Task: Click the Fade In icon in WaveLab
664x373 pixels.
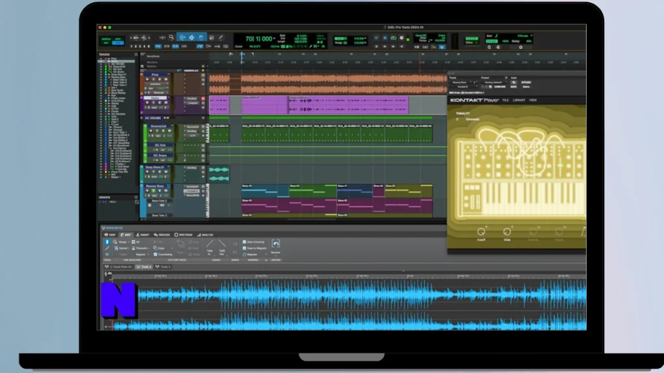Action: pyautogui.click(x=209, y=243)
